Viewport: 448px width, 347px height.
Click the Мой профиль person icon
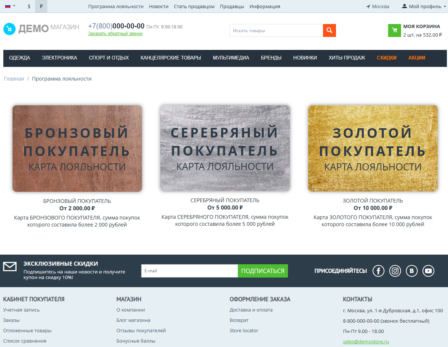coord(404,6)
